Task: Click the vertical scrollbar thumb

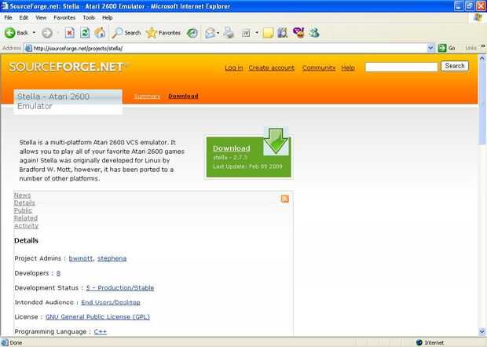Action: (x=482, y=103)
